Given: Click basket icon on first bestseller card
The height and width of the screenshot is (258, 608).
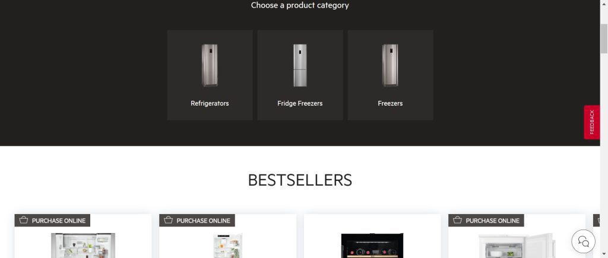Looking at the screenshot, I should point(24,220).
